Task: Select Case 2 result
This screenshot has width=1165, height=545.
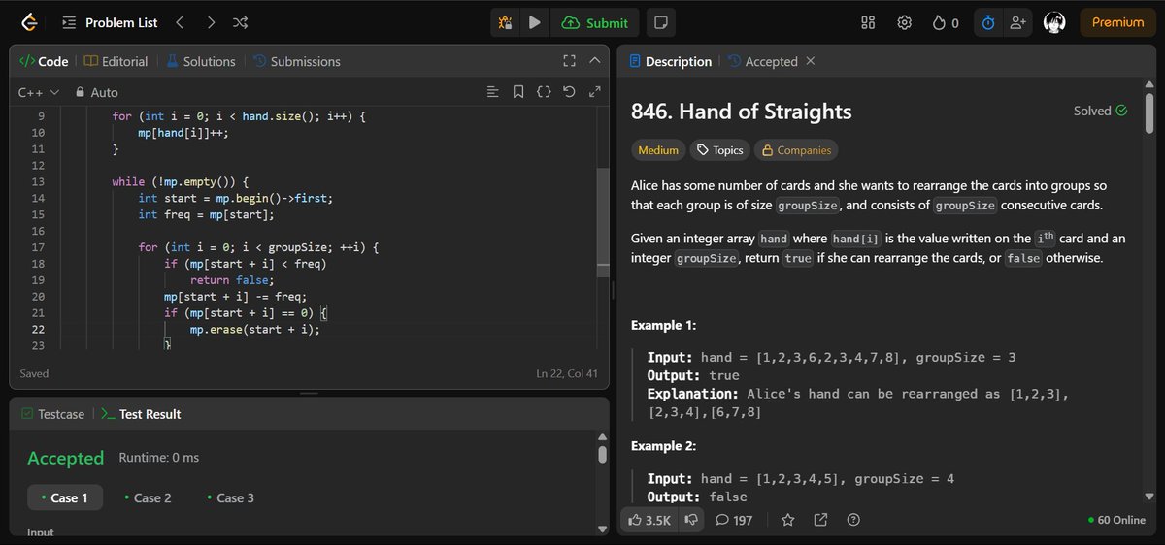Action: pyautogui.click(x=148, y=497)
